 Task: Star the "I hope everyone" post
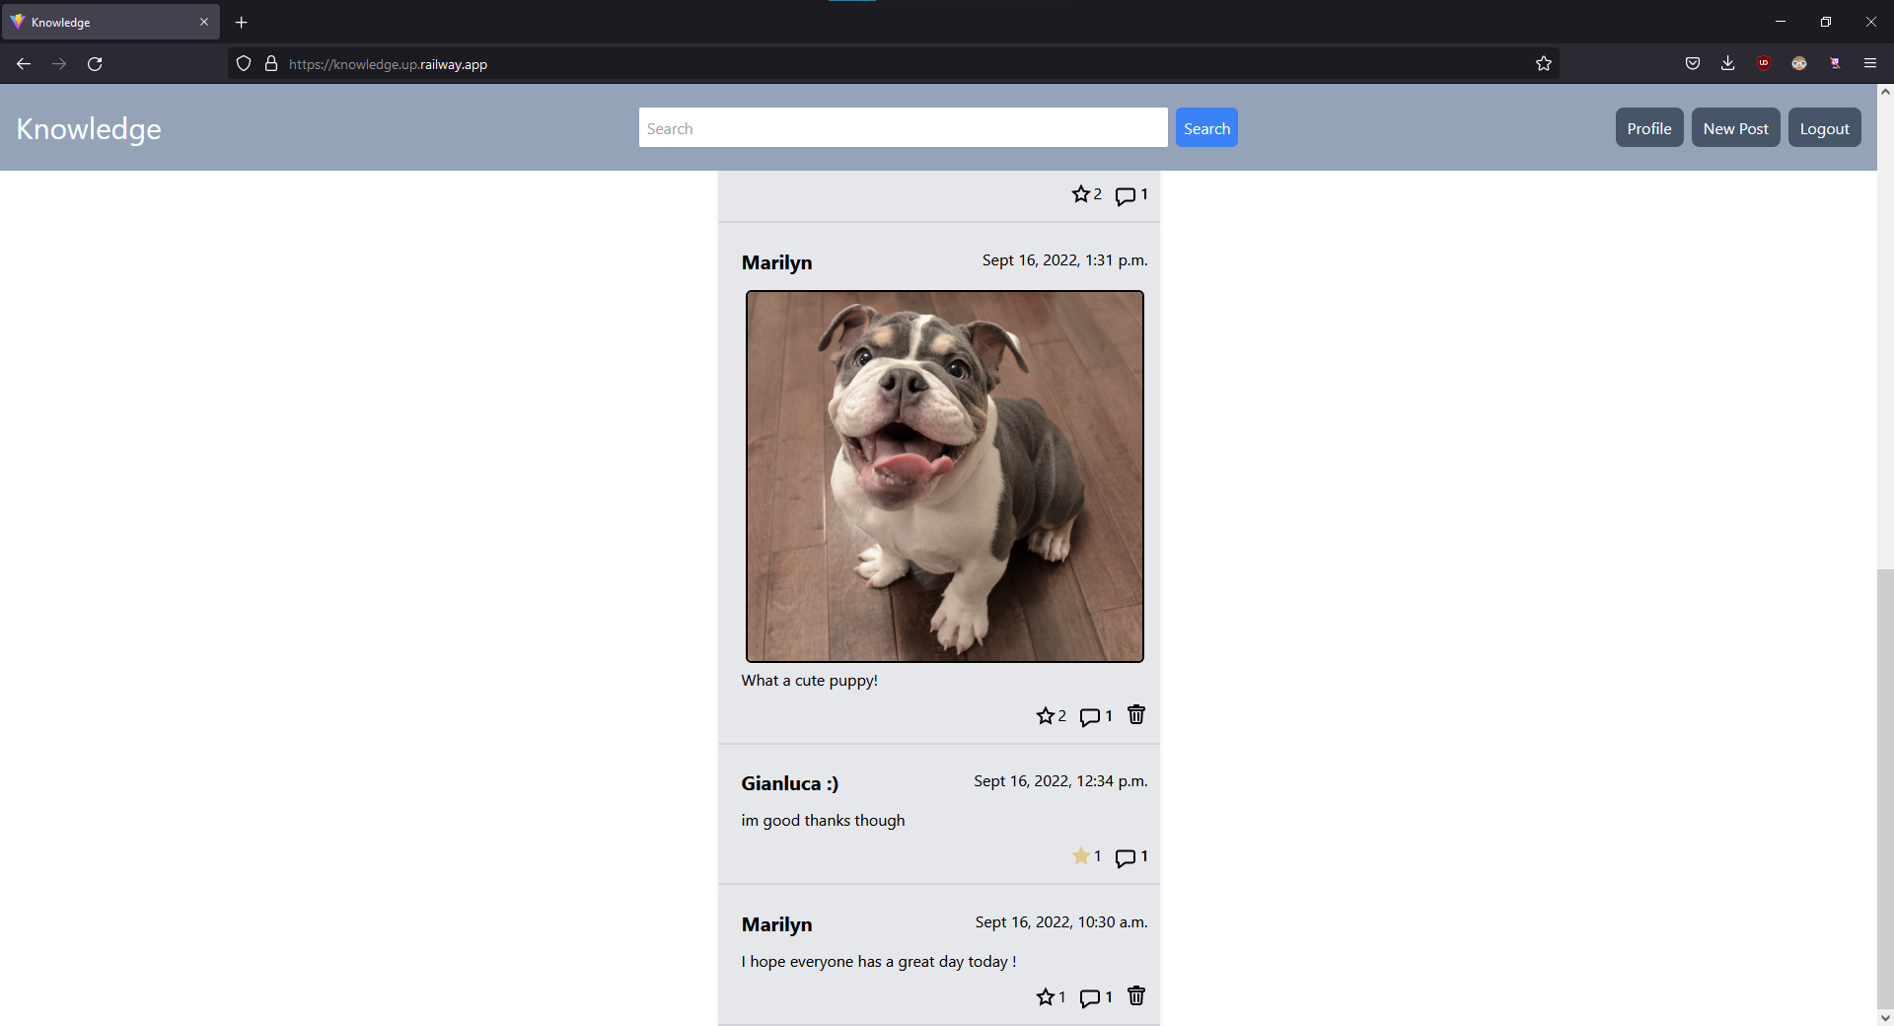(1045, 997)
